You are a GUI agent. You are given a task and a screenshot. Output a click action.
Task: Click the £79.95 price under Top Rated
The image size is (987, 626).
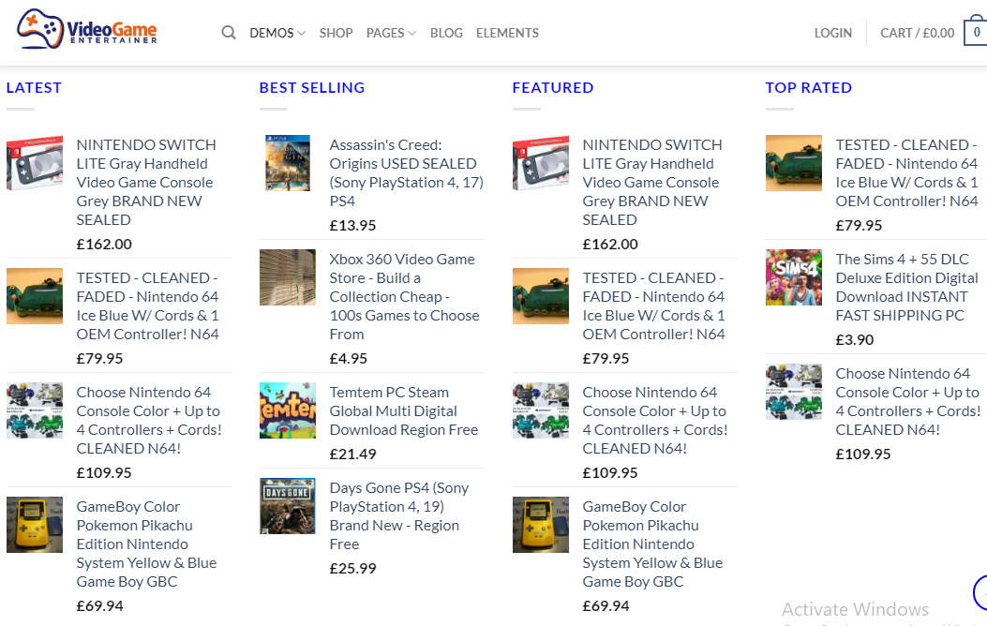860,225
